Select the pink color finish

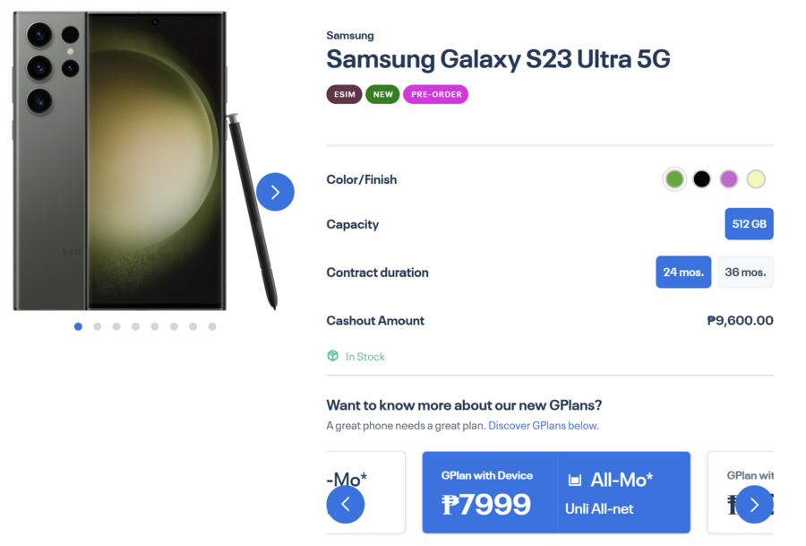tap(728, 178)
